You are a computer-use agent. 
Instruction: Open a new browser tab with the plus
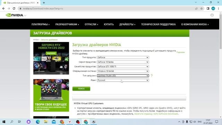[x=44, y=3]
